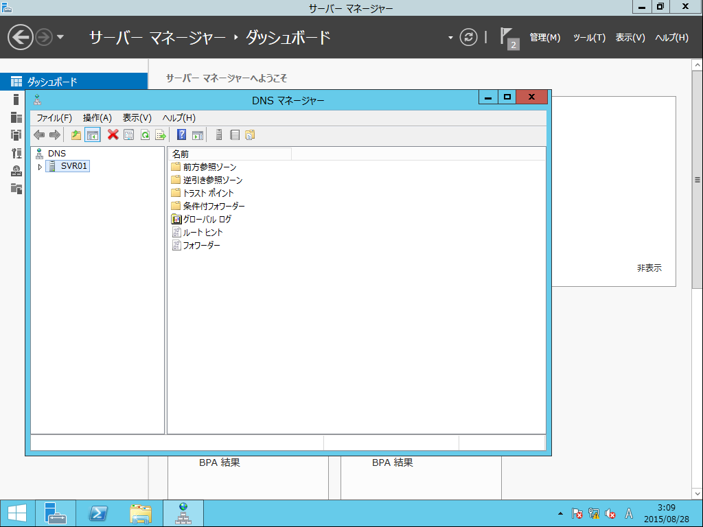Open the ファイル(F) menu in DNS Manager

[54, 118]
